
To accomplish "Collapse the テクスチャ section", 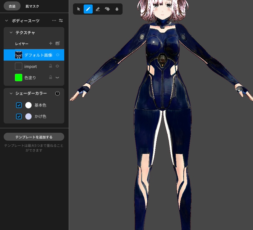I will tap(11, 32).
